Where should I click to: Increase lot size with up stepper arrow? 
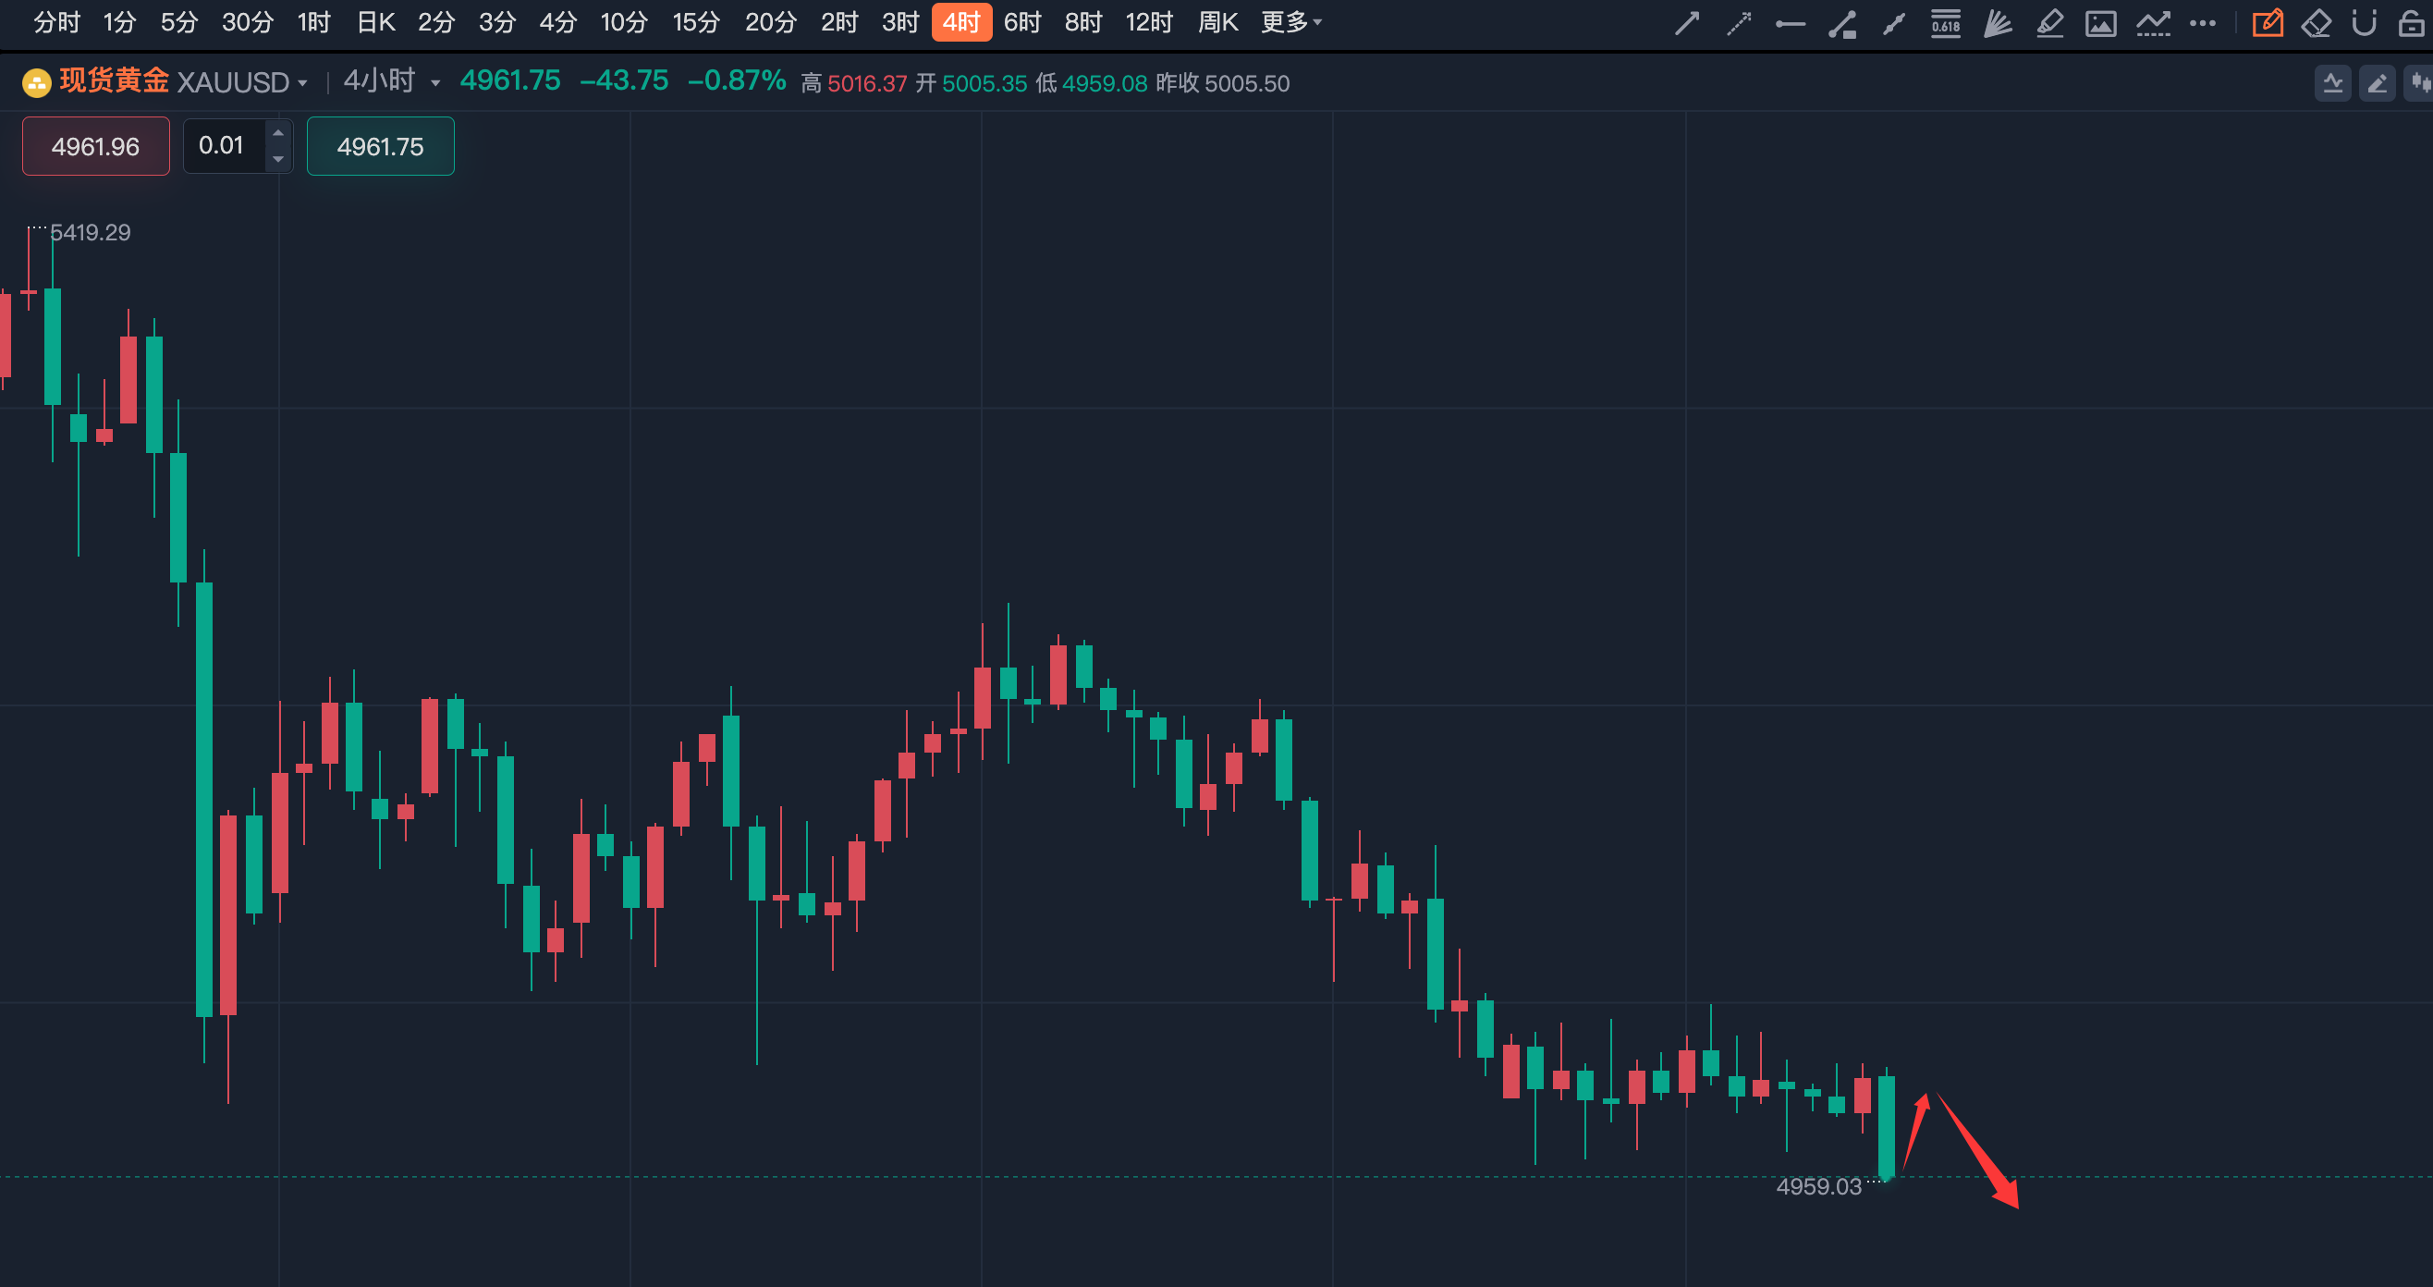(277, 133)
